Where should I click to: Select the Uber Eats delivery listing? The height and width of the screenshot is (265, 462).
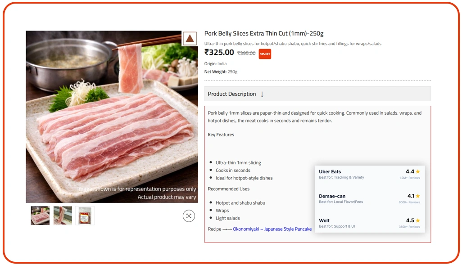point(356,174)
